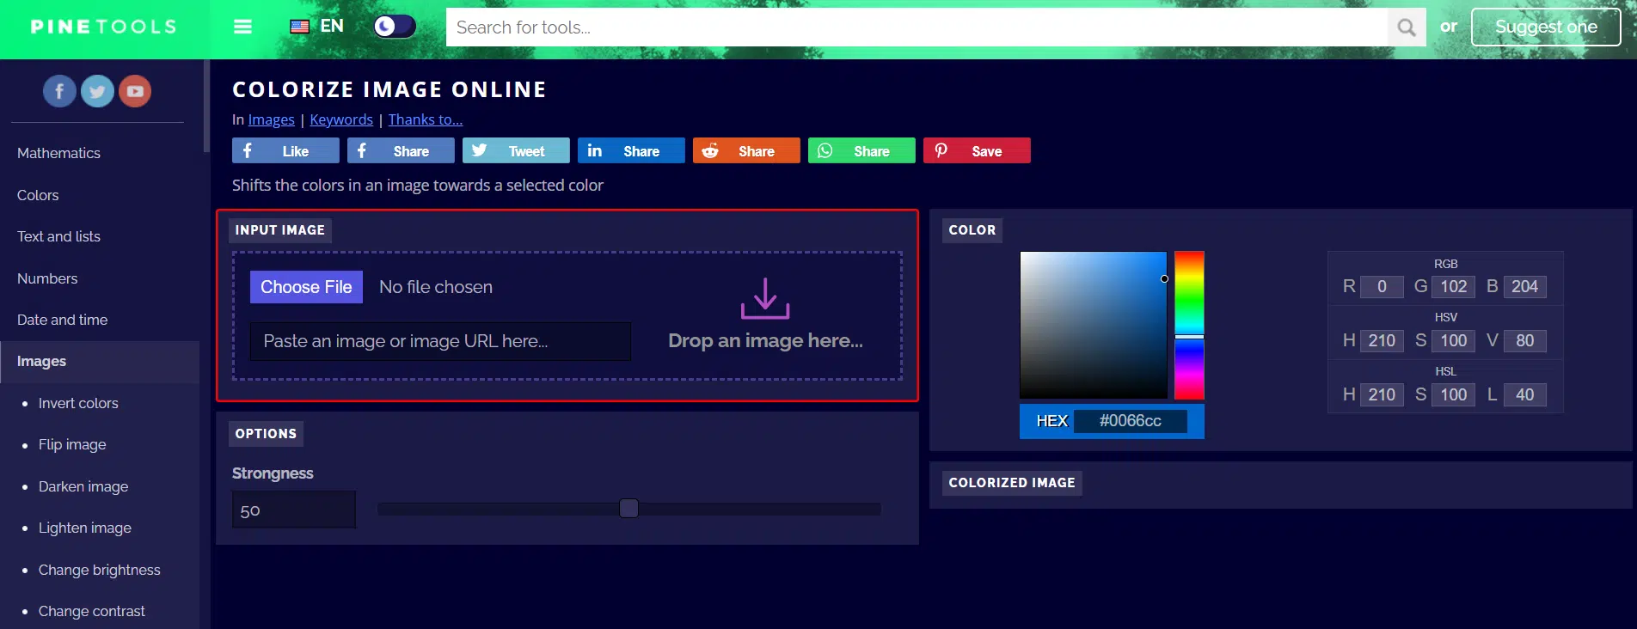Share on WhatsApp button
Screen dimensions: 1637x629
click(861, 151)
